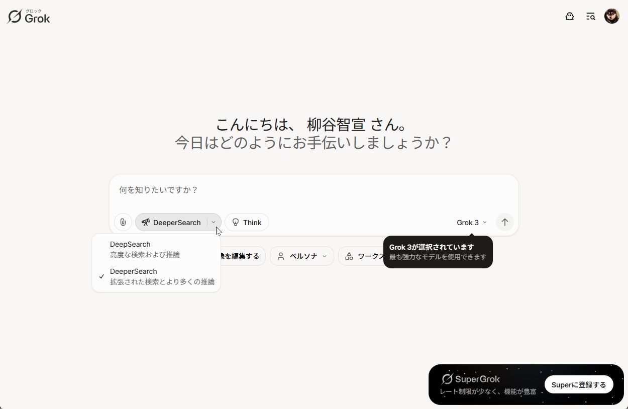
Task: Click the Grok logo in the top left
Action: point(28,16)
